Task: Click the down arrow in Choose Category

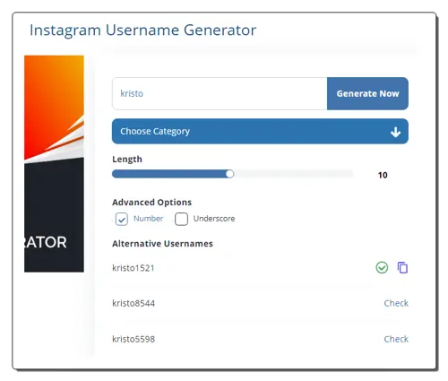Action: point(396,132)
